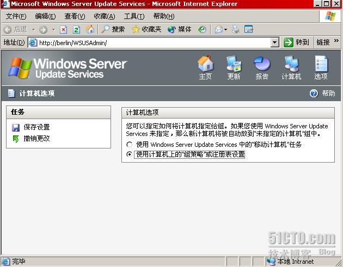This screenshot has width=343, height=267.
Task: Click the Stop loading red X icon
Action: coord(64,29)
